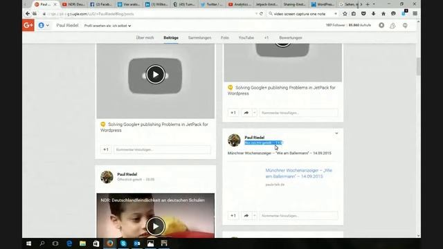Screen dimensions: 443x249
Task: Switch to the Über mich tab
Action: [x=145, y=37]
